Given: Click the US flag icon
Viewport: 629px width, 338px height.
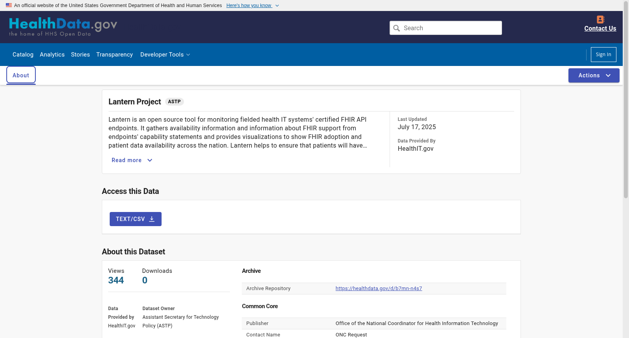Looking at the screenshot, I should pos(9,5).
